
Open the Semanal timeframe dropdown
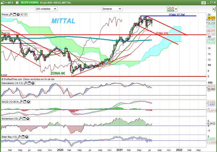coord(112,9)
